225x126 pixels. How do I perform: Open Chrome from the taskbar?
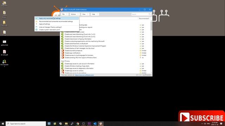coord(78,124)
